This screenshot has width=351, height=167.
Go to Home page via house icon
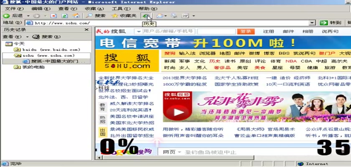(x=76, y=16)
